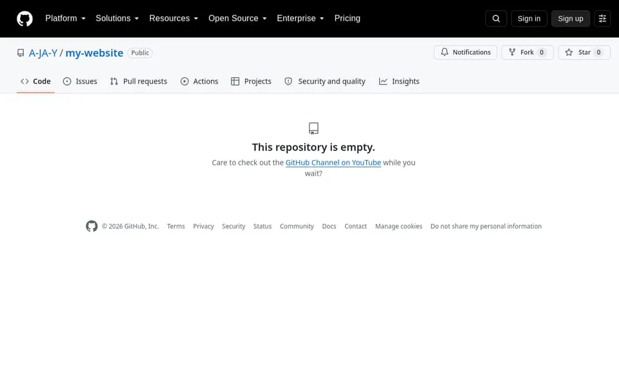Click the GitHub logo in header

(25, 19)
